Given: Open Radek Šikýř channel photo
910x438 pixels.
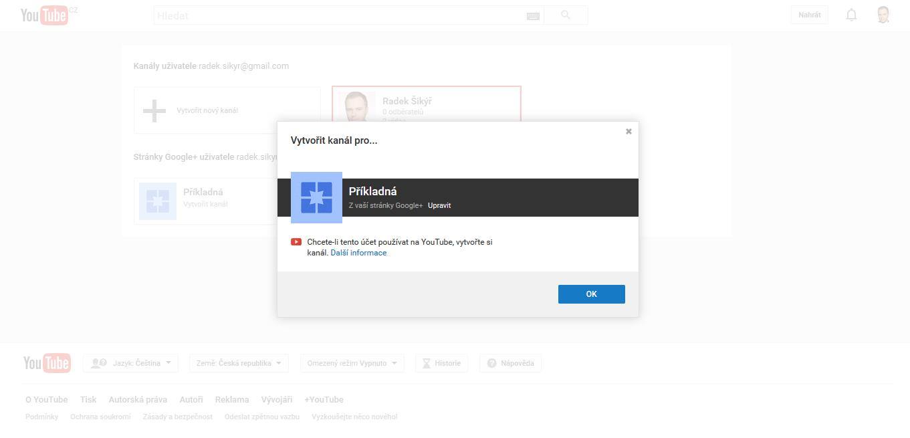Looking at the screenshot, I should [356, 106].
